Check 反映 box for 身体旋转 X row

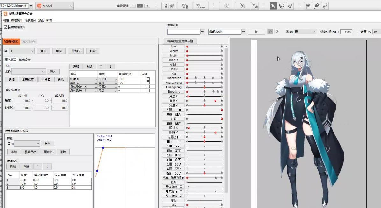[148, 87]
